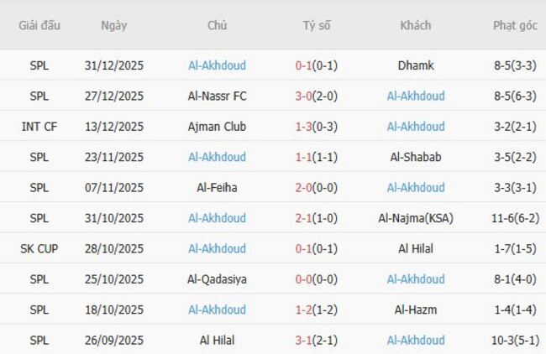The height and width of the screenshot is (354, 546).
Task: Click Al-Akhdoud guest link against Ajman Club
Action: tap(416, 127)
